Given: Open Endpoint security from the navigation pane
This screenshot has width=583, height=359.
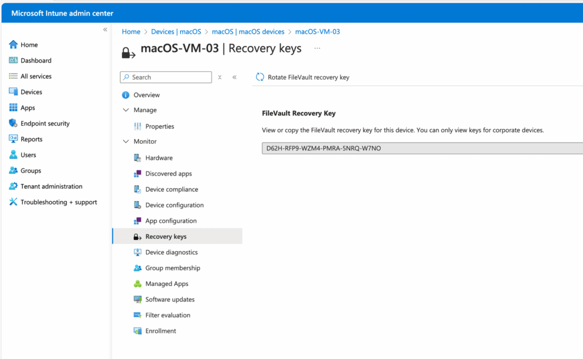Looking at the screenshot, I should (13, 123).
